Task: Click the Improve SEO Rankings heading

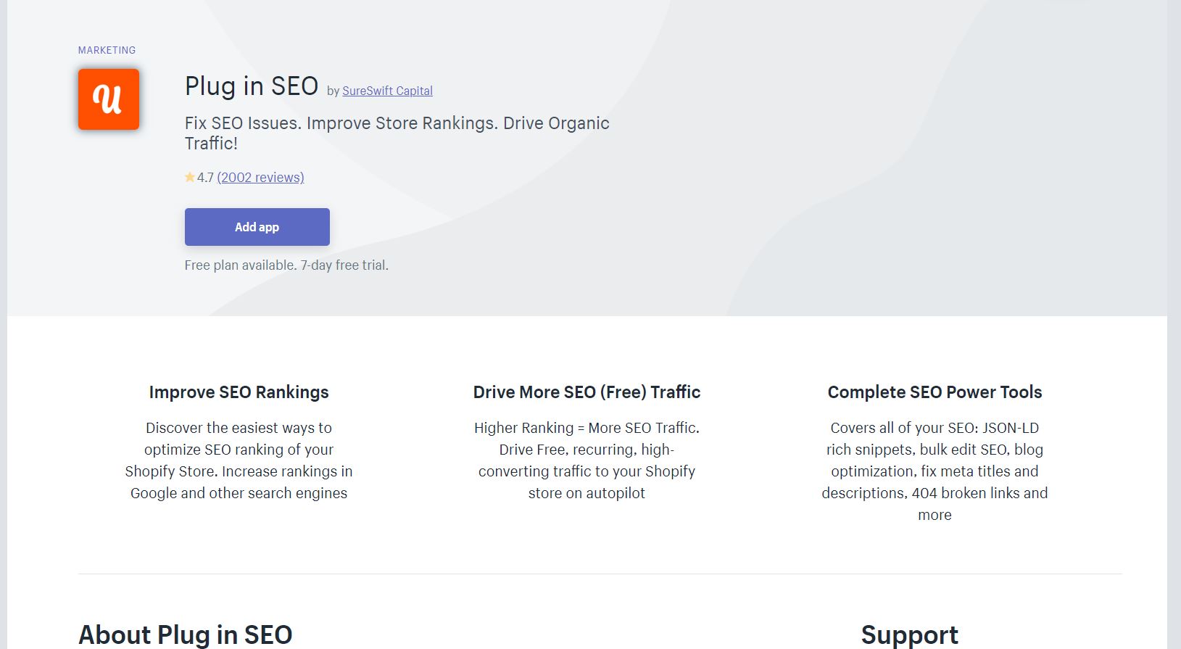Action: (239, 392)
